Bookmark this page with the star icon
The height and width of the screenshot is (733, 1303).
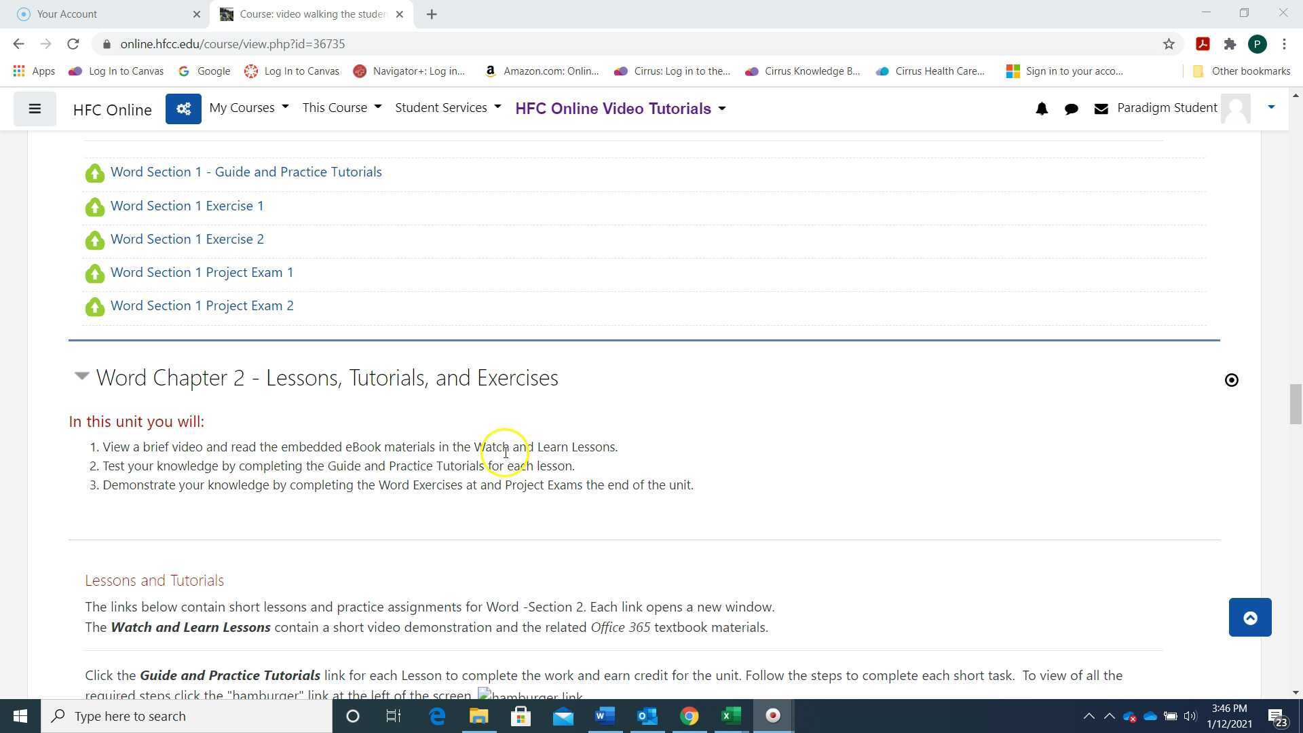click(1169, 44)
